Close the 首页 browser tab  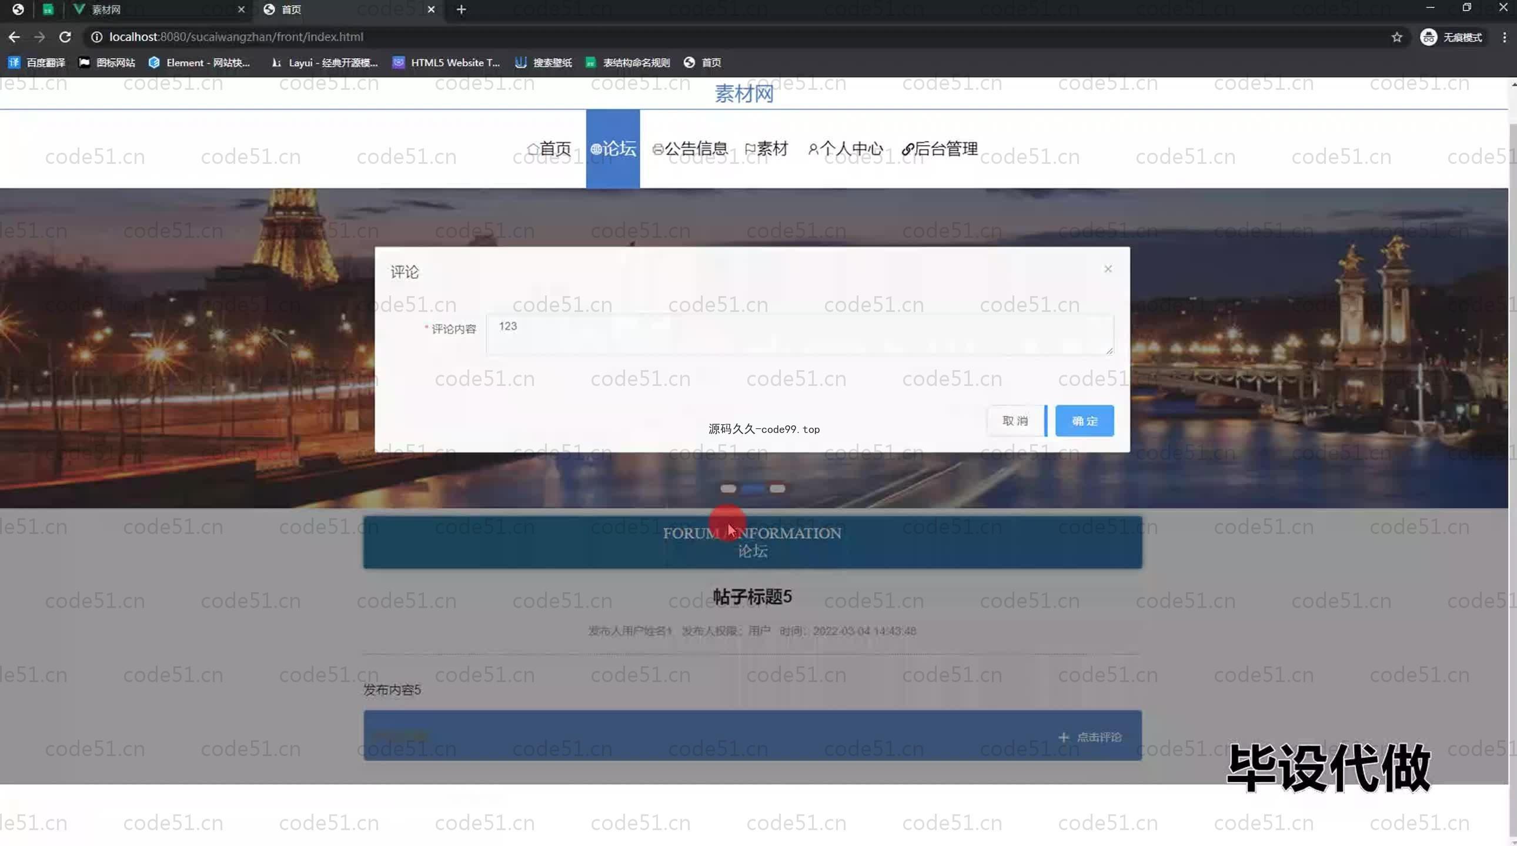pyautogui.click(x=431, y=9)
